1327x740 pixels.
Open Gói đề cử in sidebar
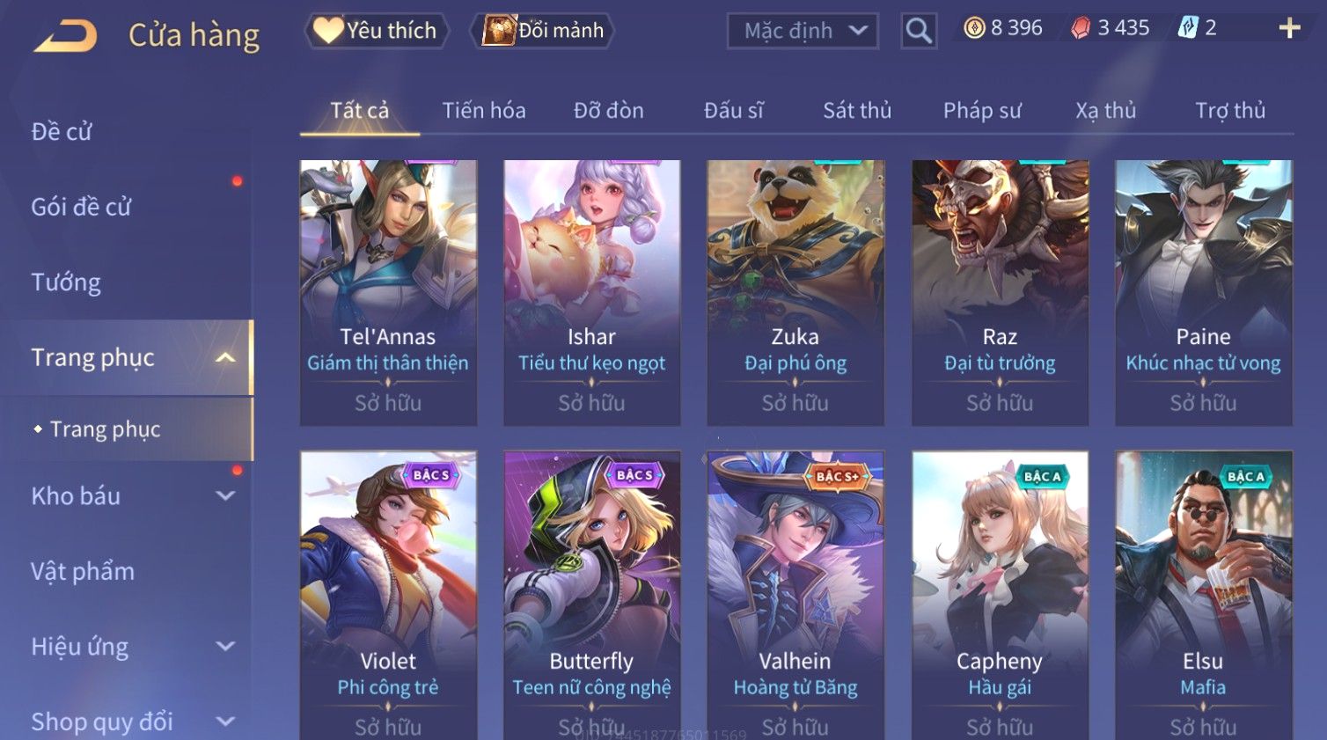(81, 207)
